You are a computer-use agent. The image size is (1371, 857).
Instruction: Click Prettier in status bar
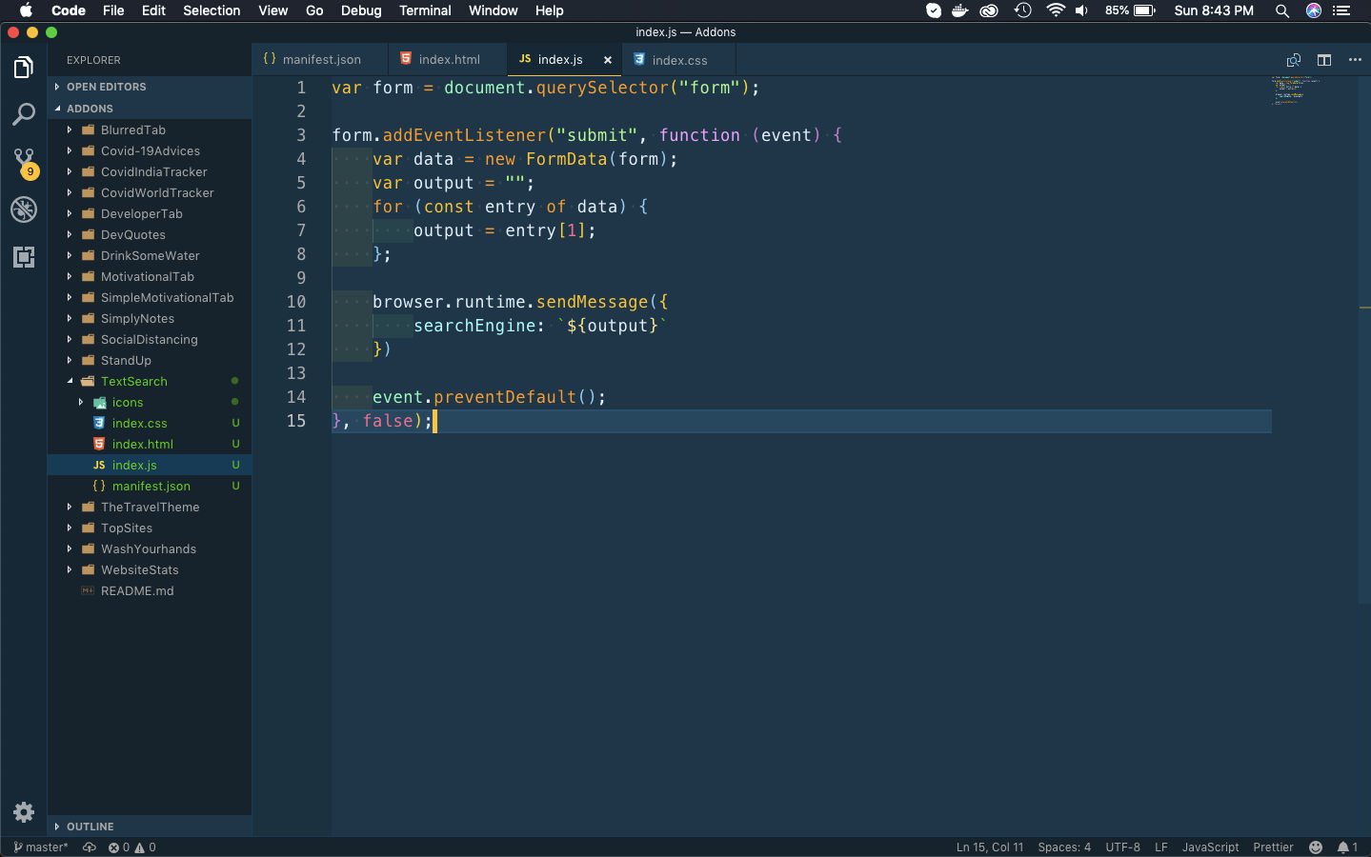pos(1274,847)
